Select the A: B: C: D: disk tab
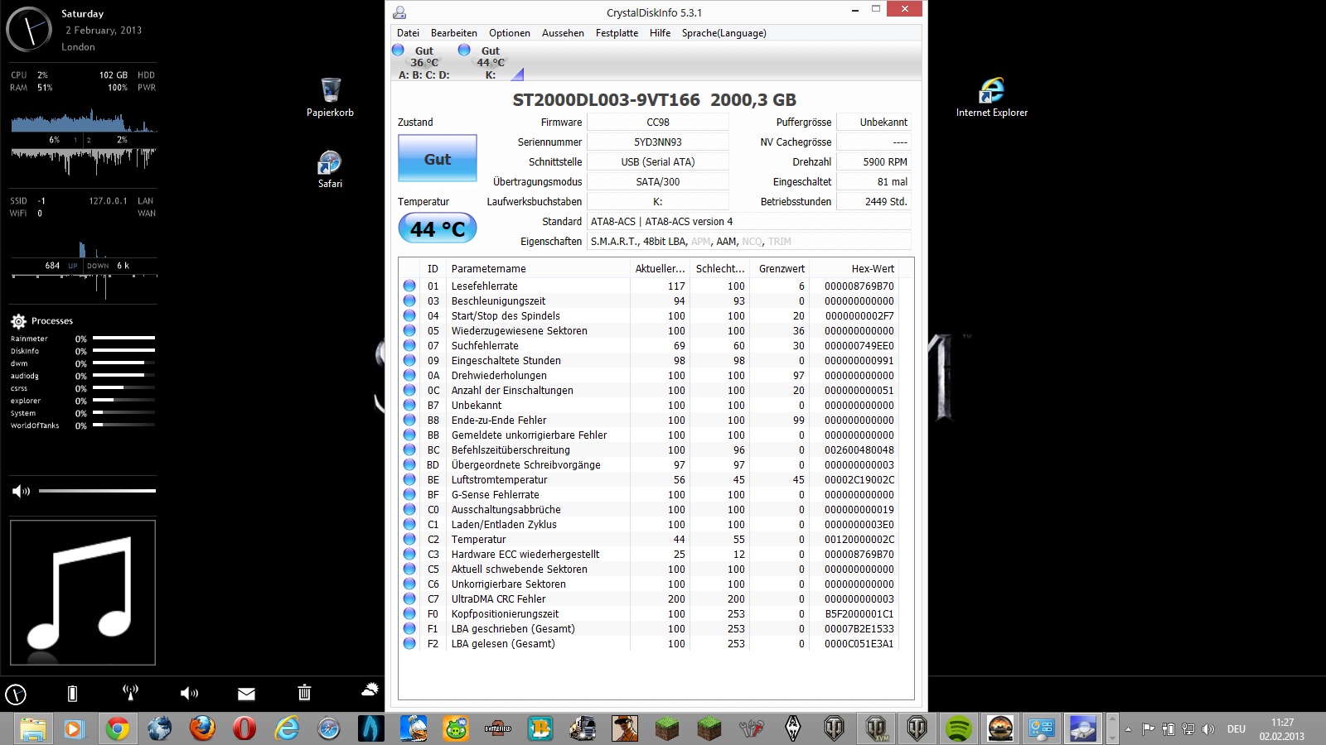This screenshot has width=1326, height=745. [x=423, y=62]
